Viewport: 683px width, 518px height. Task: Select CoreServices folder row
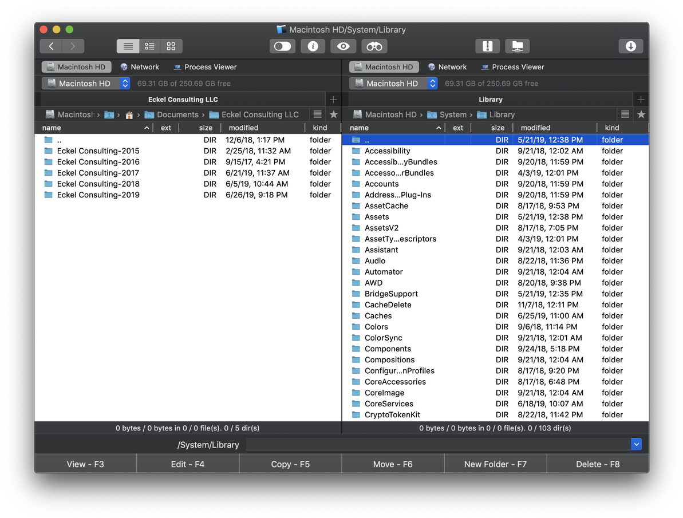click(x=496, y=404)
